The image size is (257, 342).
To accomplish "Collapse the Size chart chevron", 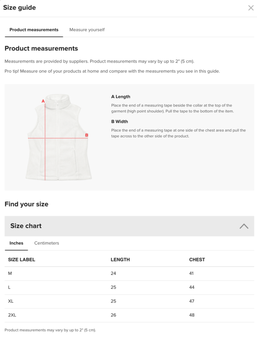I will point(244,226).
